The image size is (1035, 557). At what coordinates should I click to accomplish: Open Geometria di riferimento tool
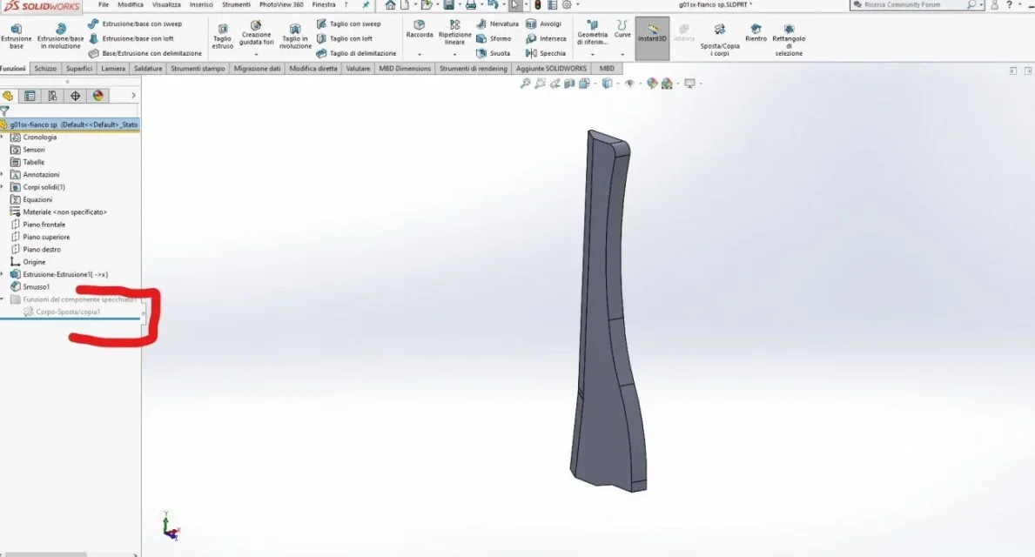pyautogui.click(x=592, y=31)
